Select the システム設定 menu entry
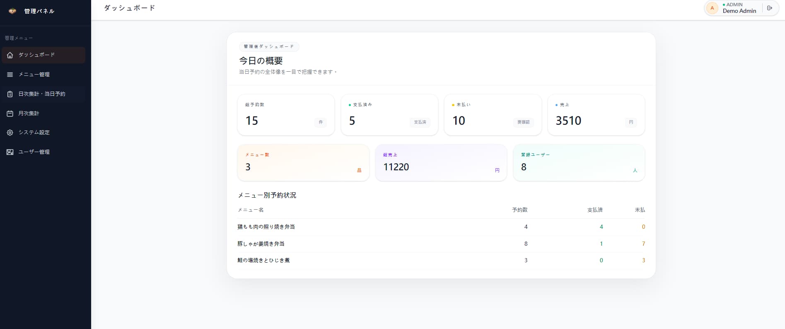 pyautogui.click(x=43, y=133)
